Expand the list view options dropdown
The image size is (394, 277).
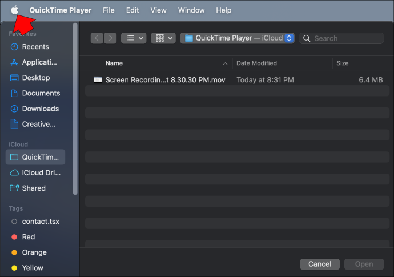pyautogui.click(x=134, y=38)
